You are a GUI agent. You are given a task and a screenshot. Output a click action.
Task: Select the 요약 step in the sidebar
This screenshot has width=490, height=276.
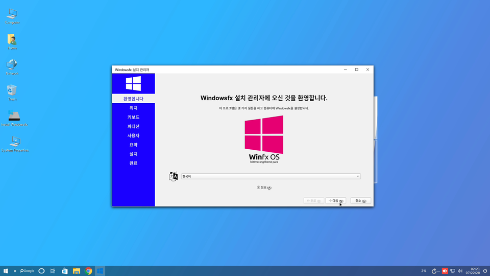click(x=133, y=145)
